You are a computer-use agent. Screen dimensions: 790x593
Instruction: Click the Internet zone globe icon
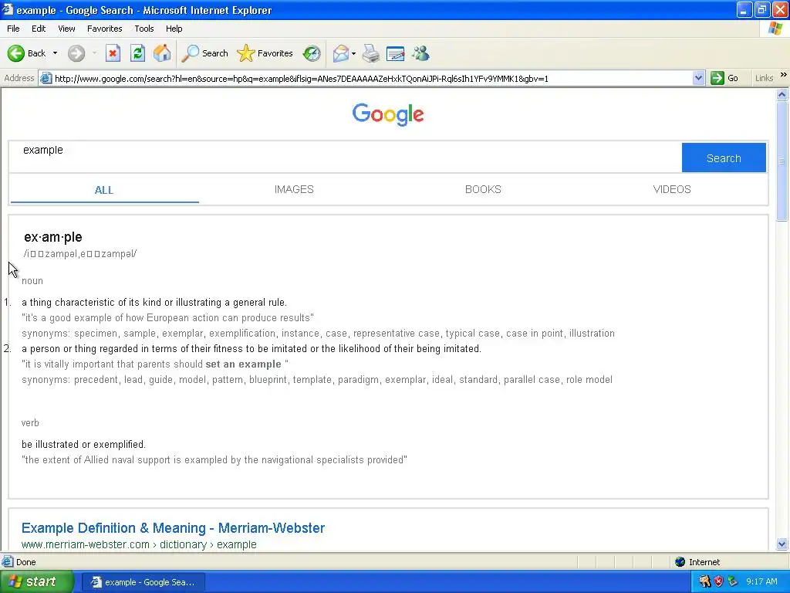click(x=680, y=562)
